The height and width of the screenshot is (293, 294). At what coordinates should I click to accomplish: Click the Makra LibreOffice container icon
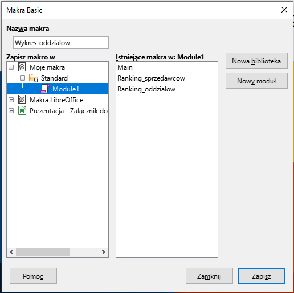click(x=22, y=100)
